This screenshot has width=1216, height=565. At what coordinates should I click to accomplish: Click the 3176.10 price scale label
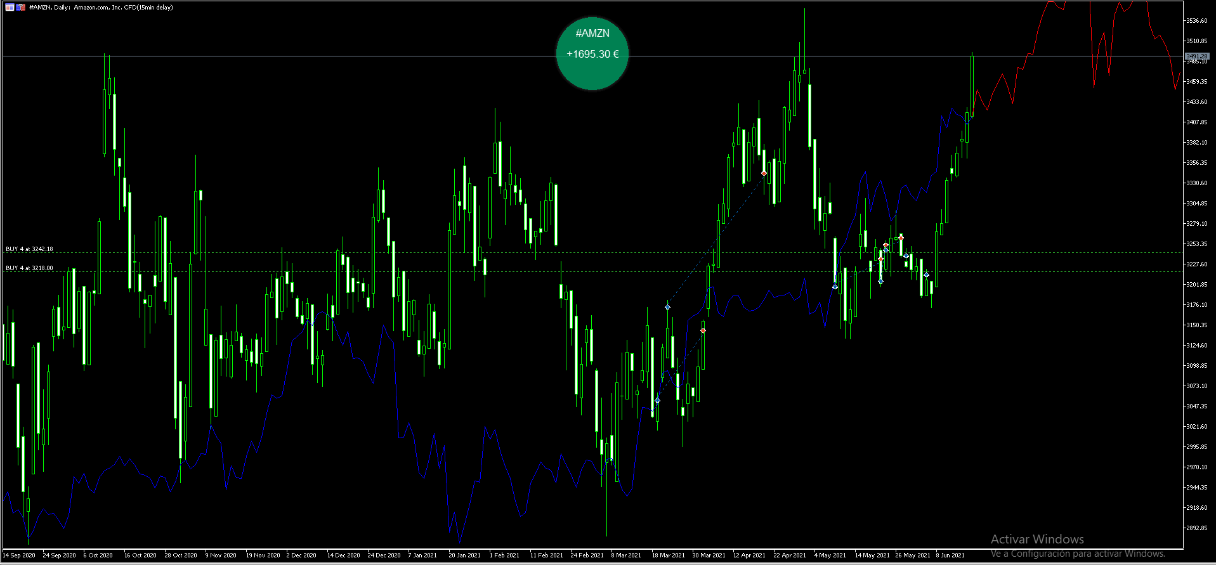(x=1197, y=305)
